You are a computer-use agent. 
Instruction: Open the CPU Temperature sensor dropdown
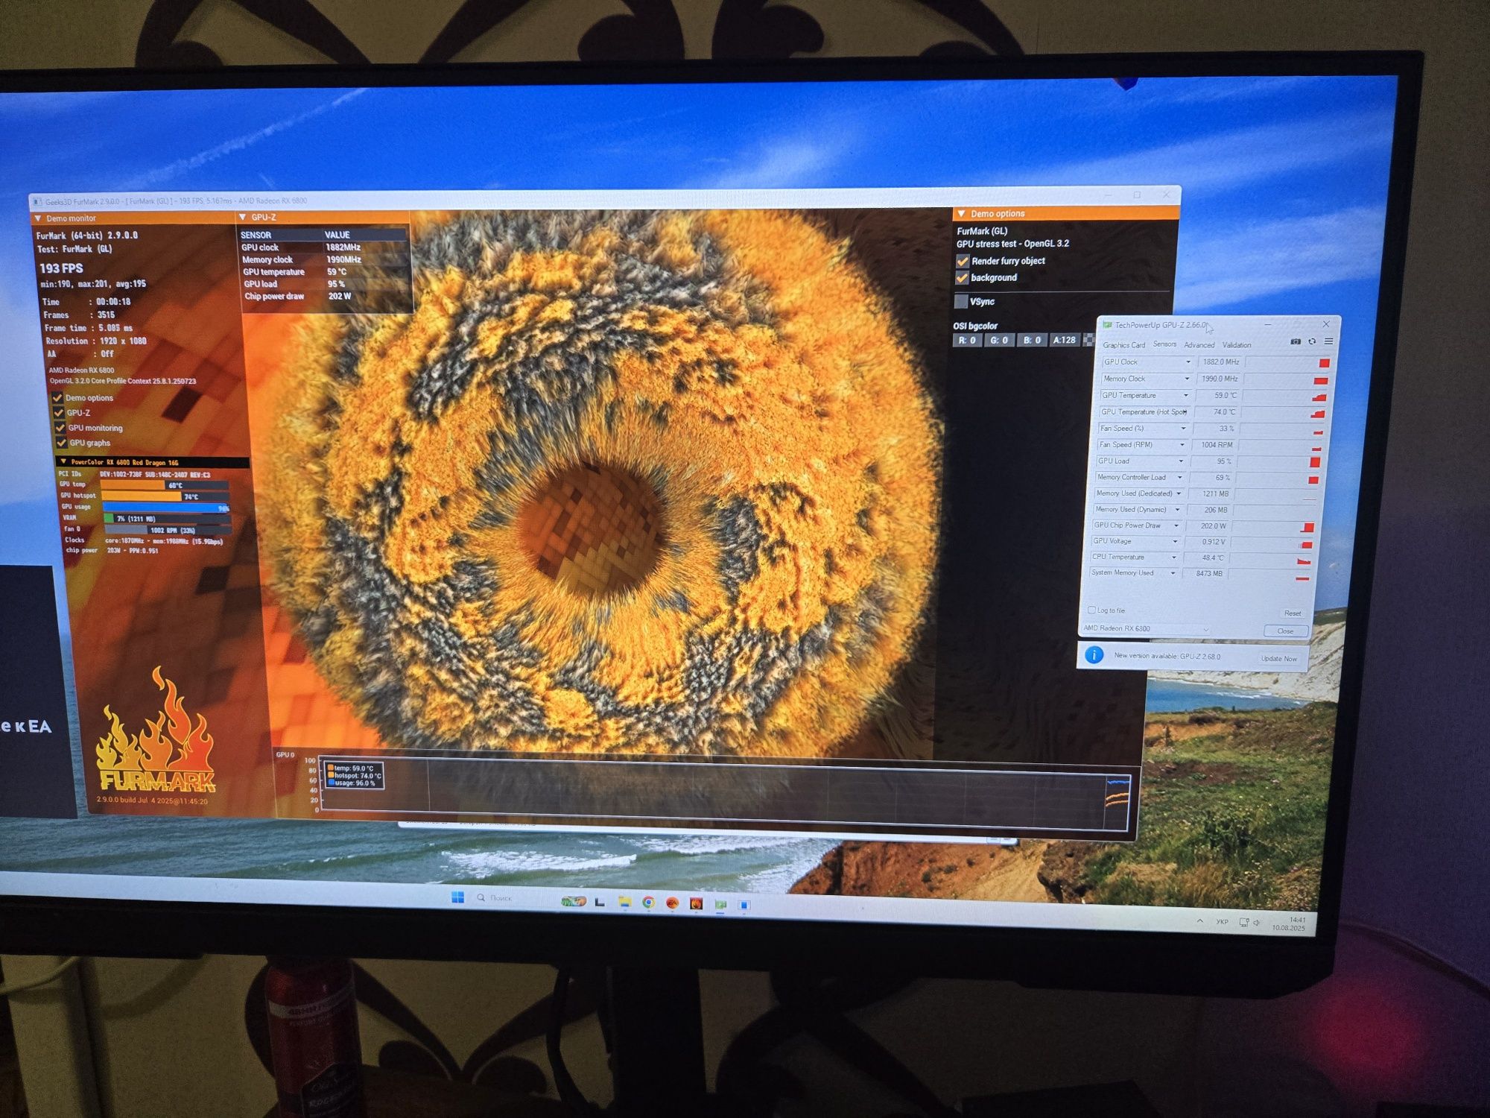[x=1174, y=557]
